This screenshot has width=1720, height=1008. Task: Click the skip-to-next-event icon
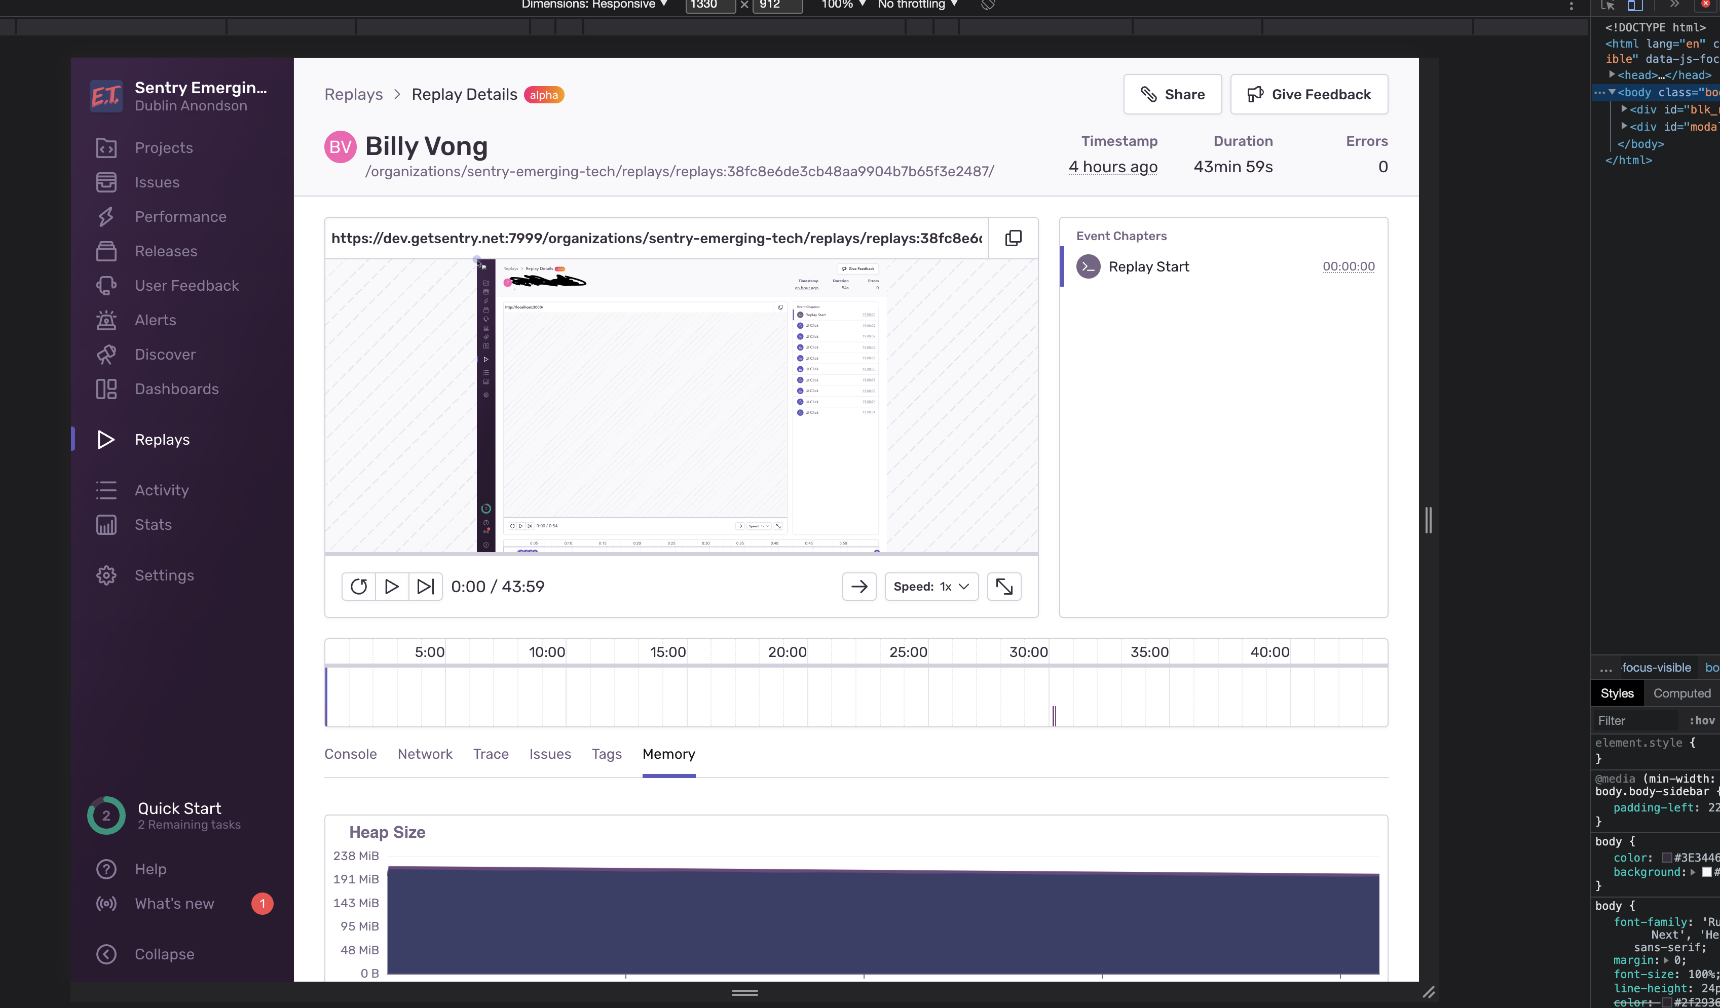425,587
